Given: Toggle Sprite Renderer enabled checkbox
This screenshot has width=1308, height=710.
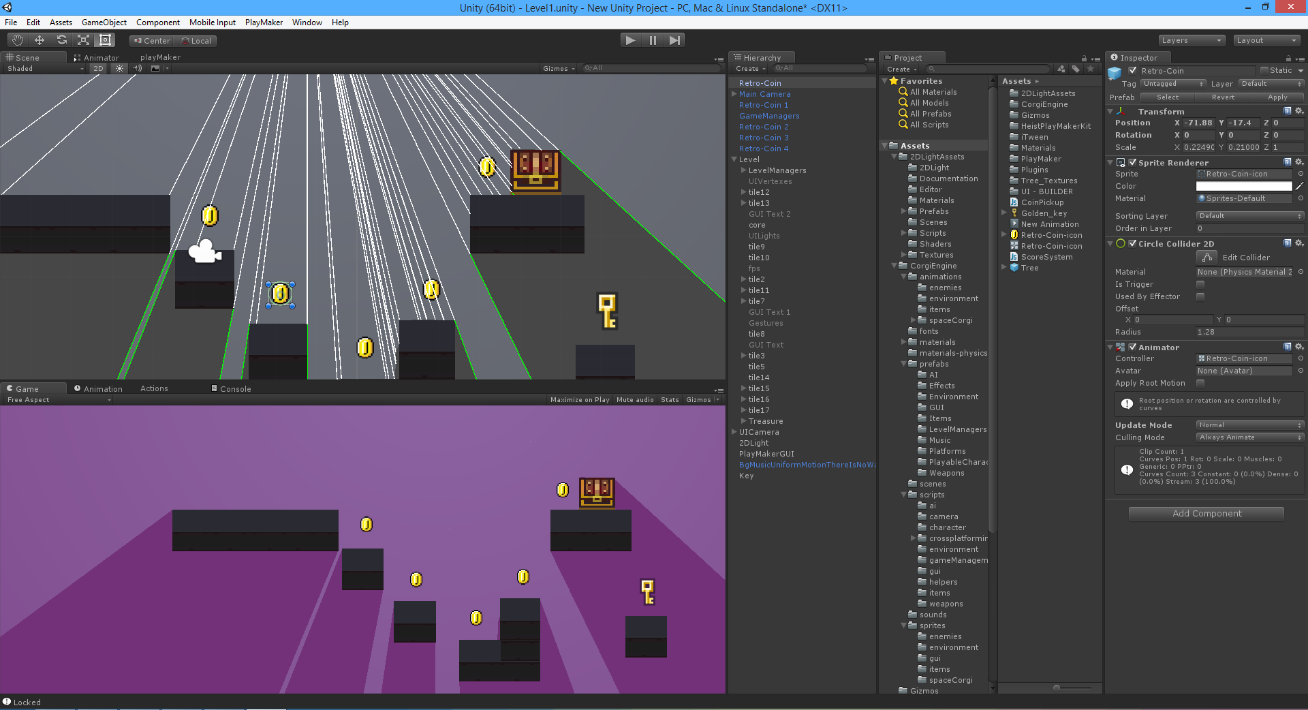Looking at the screenshot, I should coord(1133,162).
